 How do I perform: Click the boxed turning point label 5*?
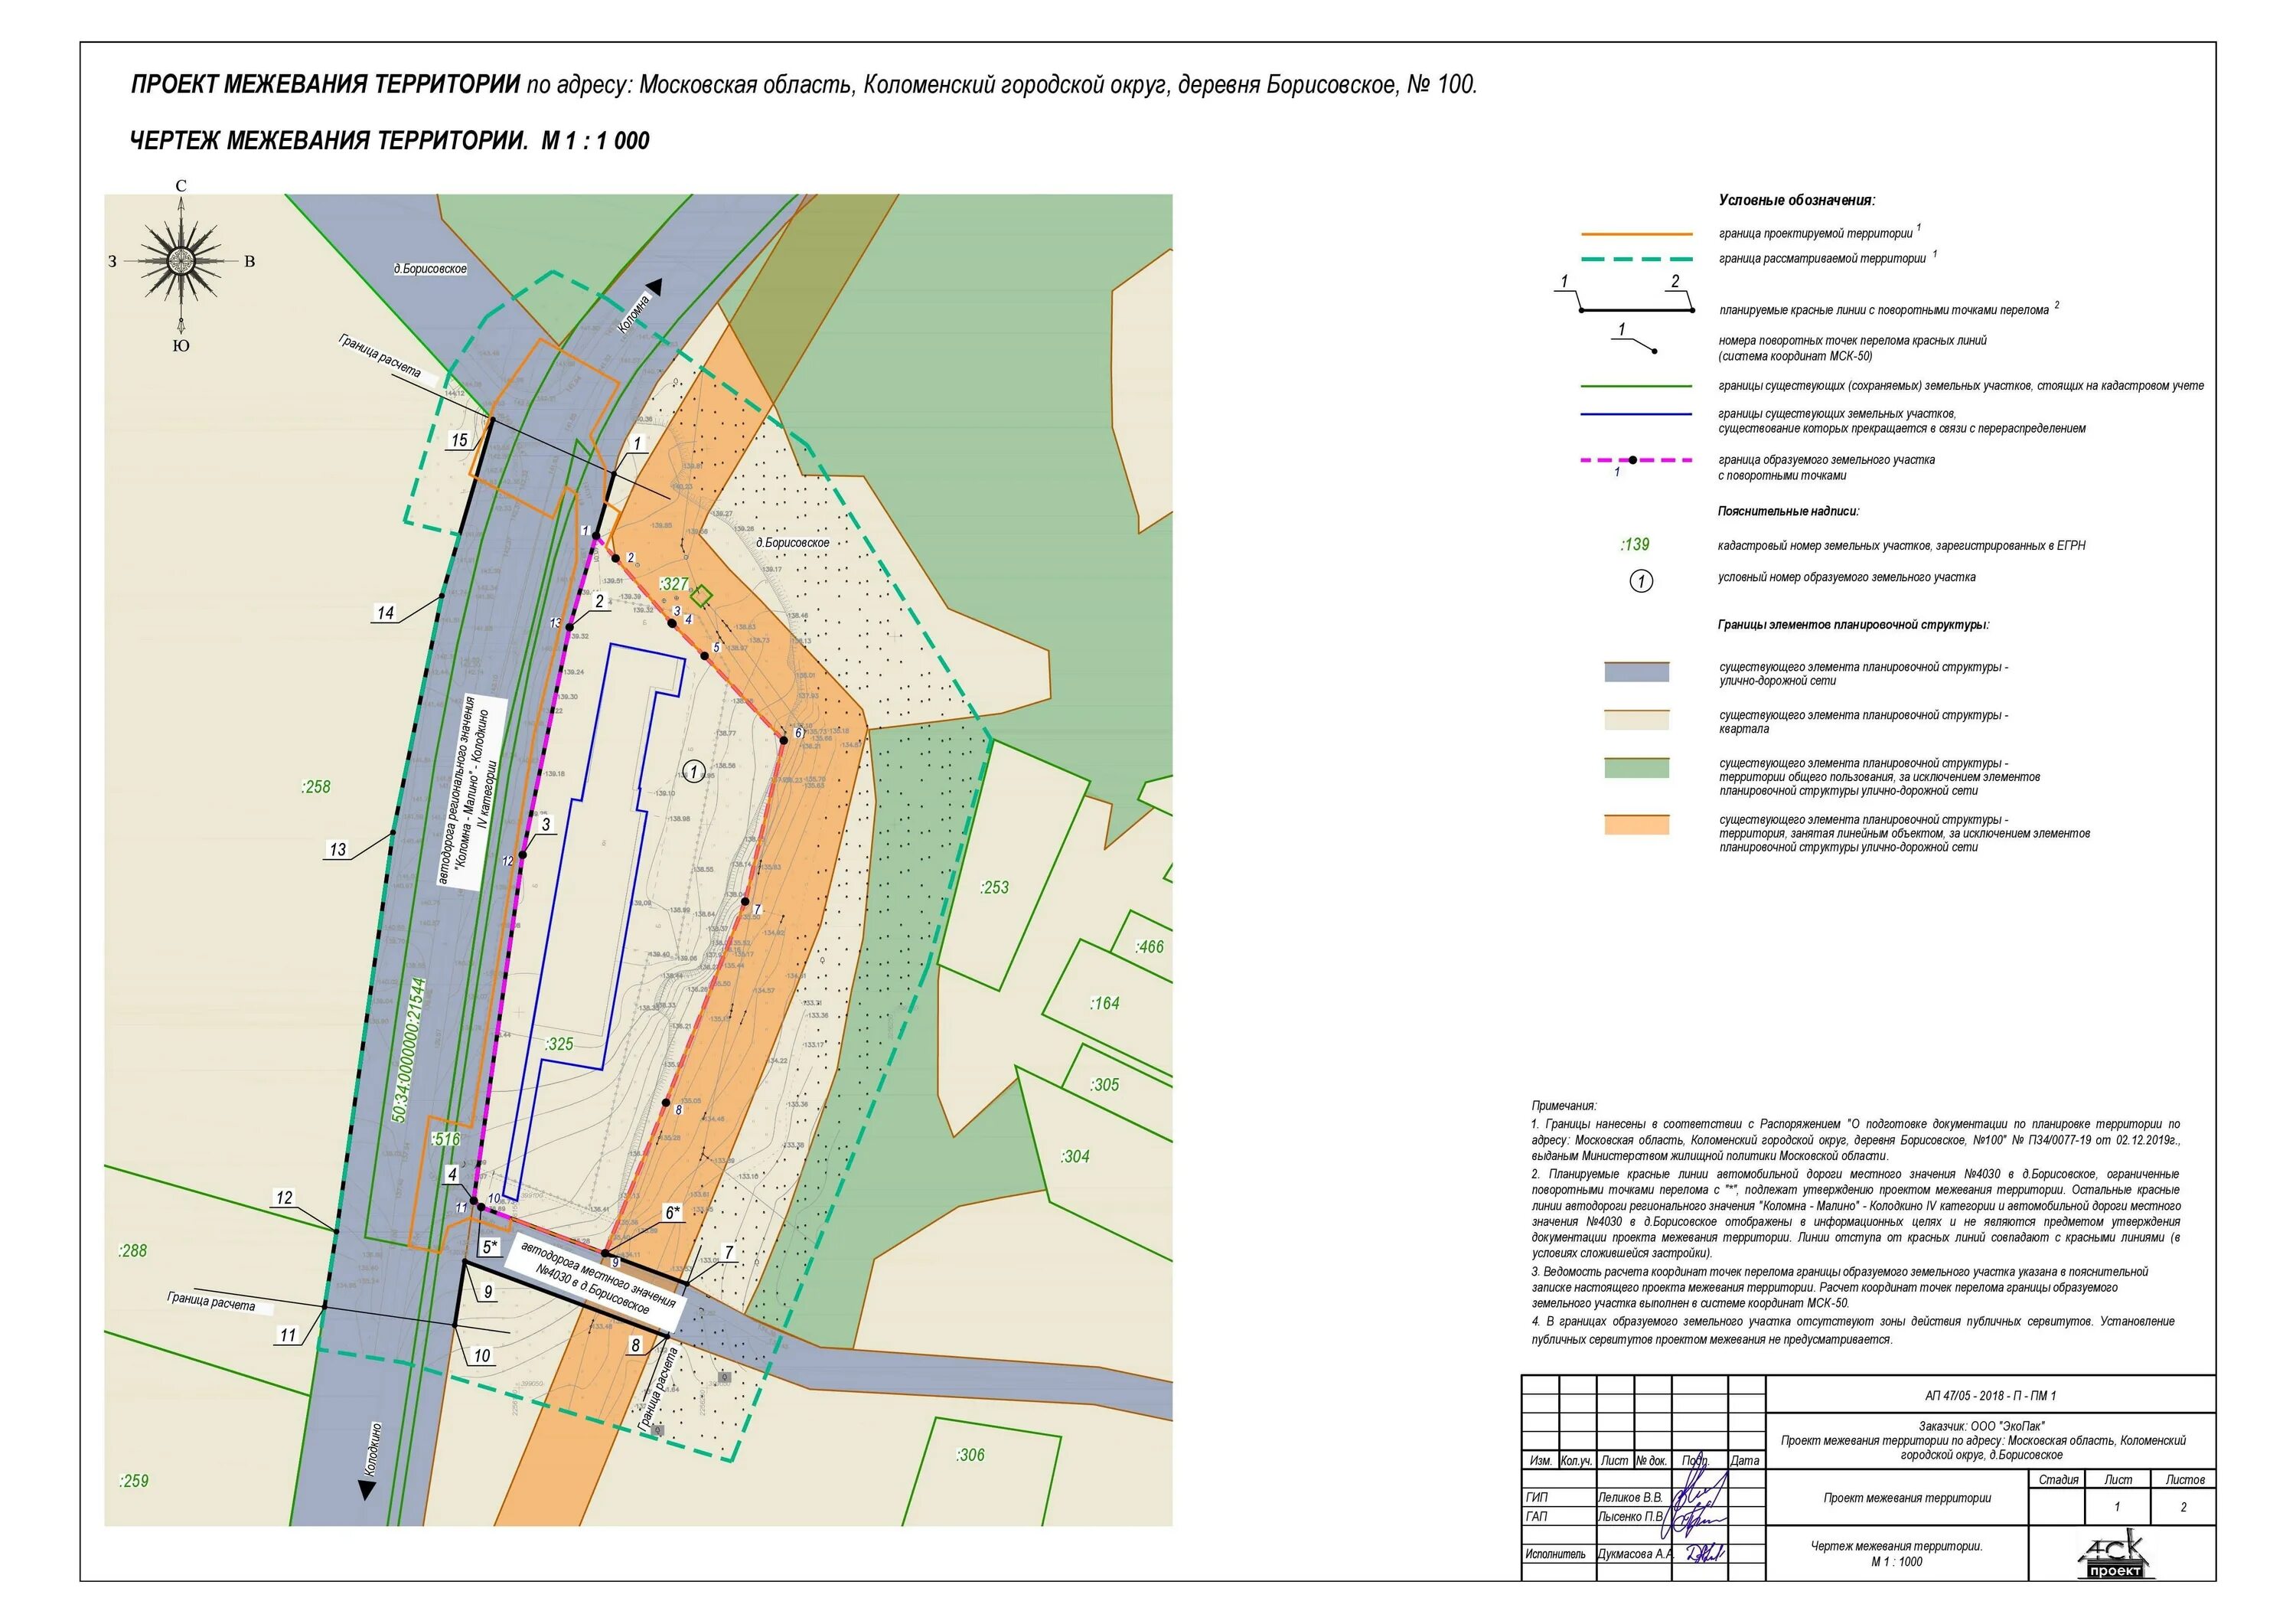[489, 1247]
